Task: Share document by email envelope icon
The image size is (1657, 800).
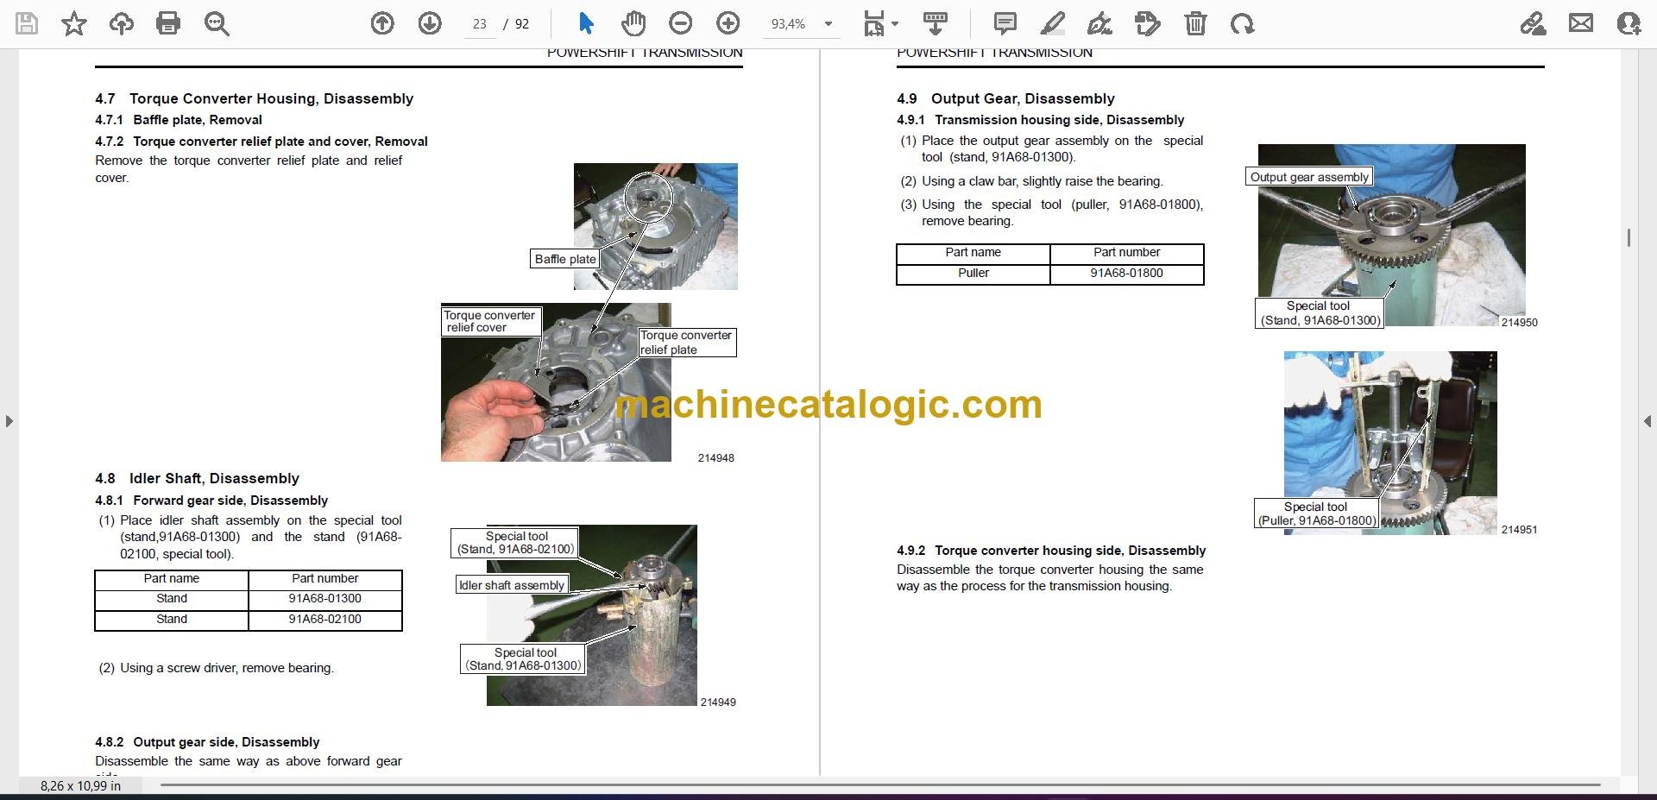Action: click(1581, 23)
